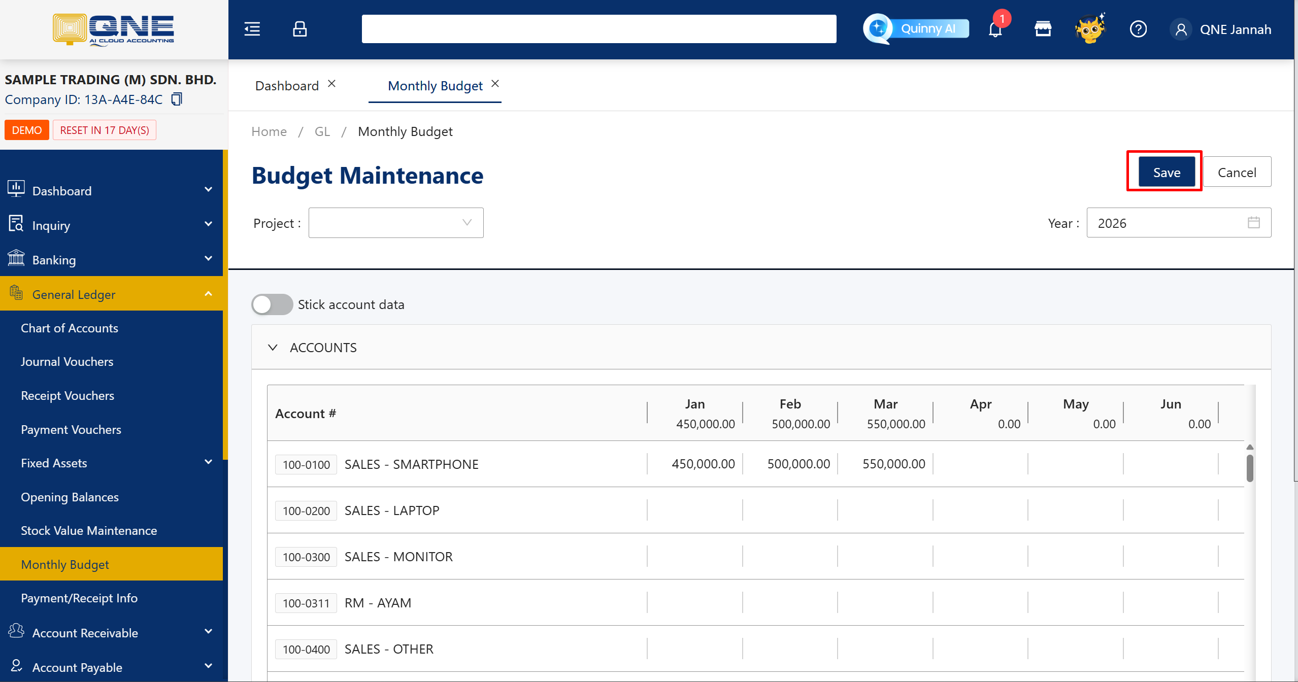Screen dimensions: 1298x682
Task: Open Journal Vouchers in sidebar
Action: click(67, 362)
